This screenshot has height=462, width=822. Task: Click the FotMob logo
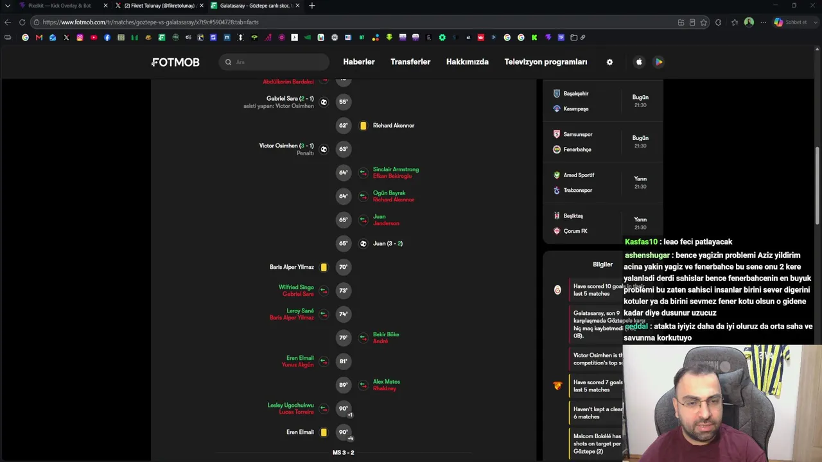[176, 62]
